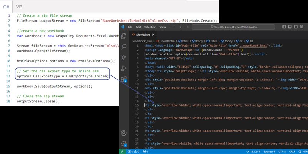
Task: Click the remote window indicator in status bar
Action: 122,152
